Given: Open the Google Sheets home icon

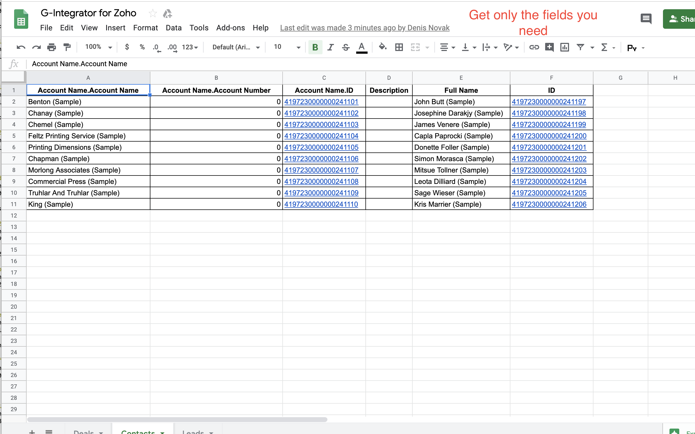Looking at the screenshot, I should pos(21,19).
